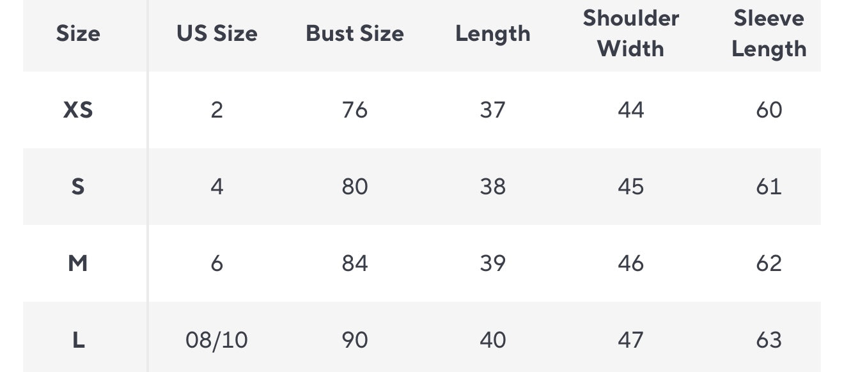
Task: Click the bust size value 90
Action: click(355, 340)
